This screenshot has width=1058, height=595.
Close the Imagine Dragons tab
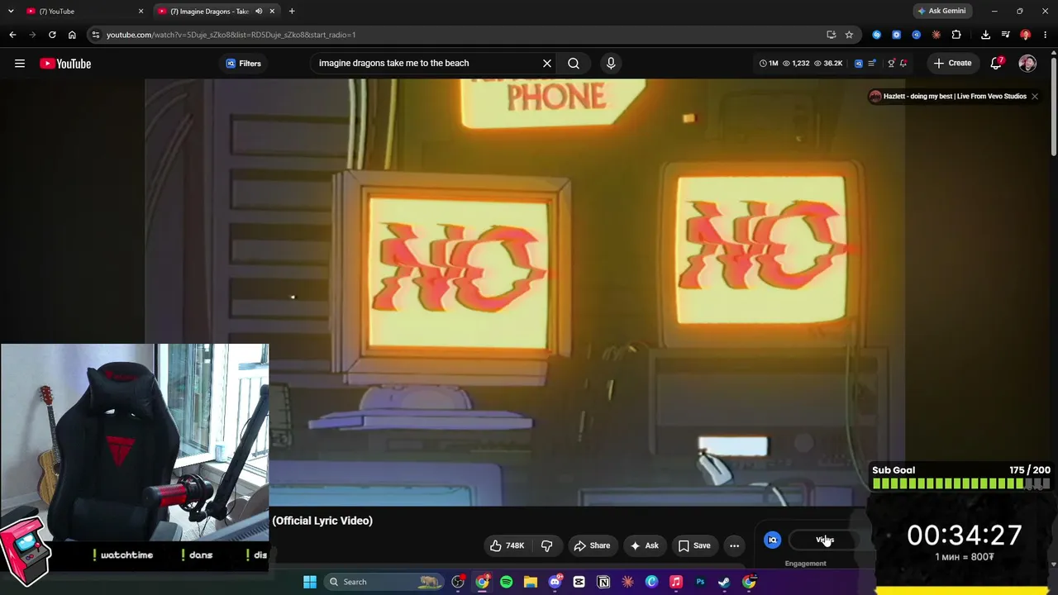click(x=272, y=12)
